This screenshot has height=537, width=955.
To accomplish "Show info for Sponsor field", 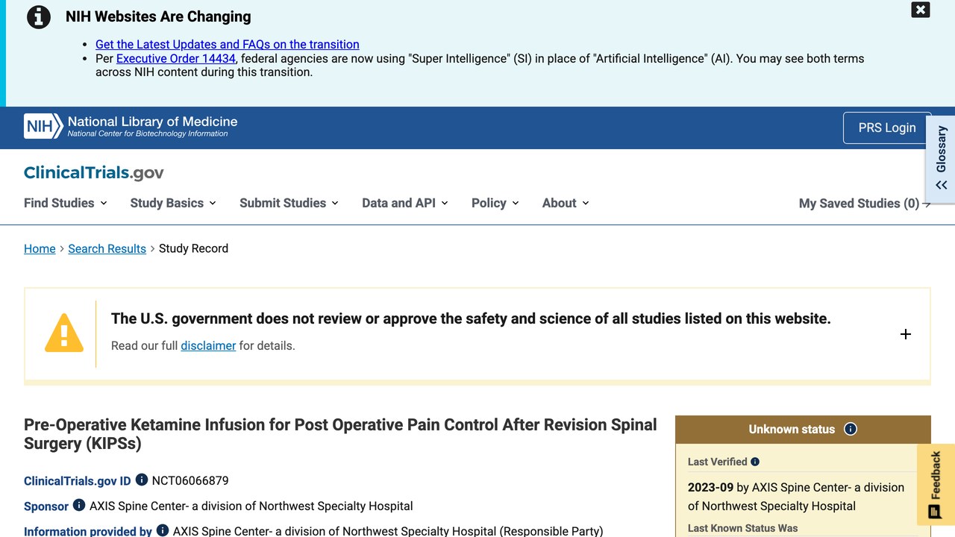I will pyautogui.click(x=79, y=505).
